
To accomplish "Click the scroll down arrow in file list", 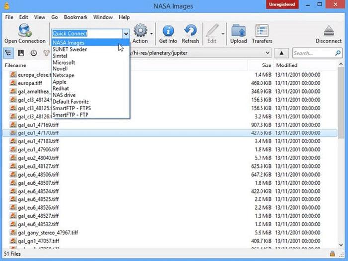I will click(341, 245).
